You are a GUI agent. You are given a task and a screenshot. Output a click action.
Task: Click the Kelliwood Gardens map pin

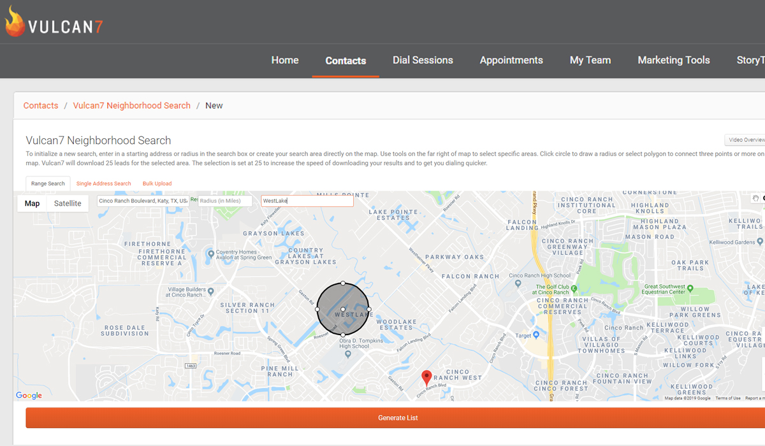pos(761,242)
